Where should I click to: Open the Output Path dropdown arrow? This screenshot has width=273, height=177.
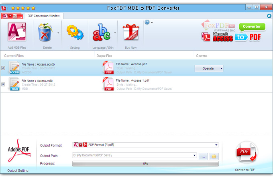(194, 155)
